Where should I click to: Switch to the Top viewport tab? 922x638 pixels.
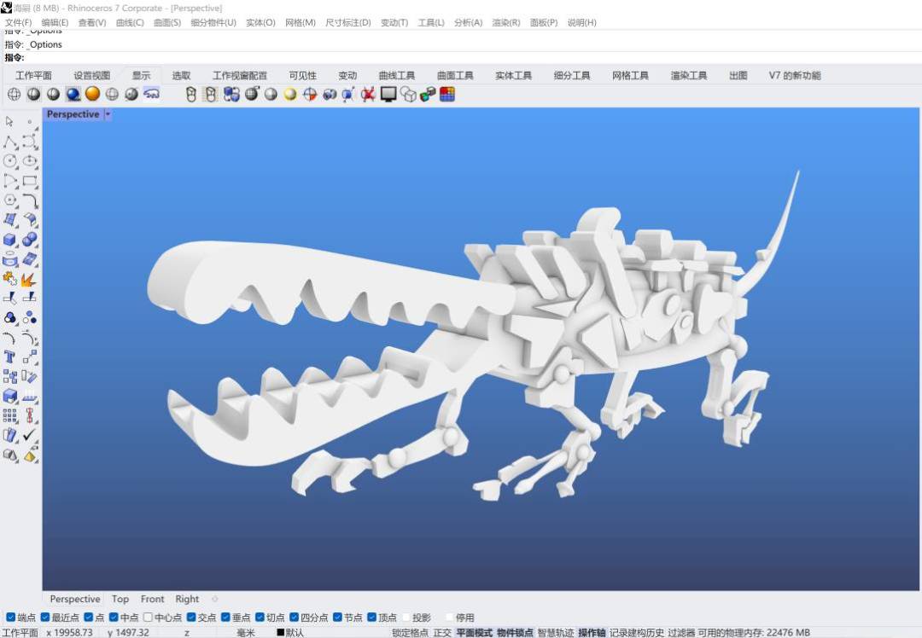pos(120,599)
